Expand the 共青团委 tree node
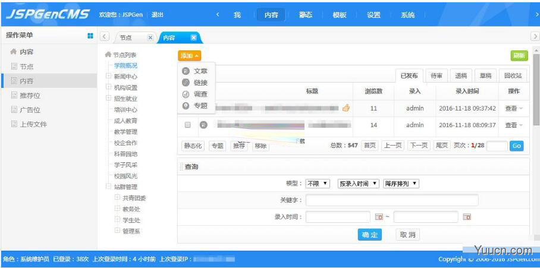Image resolution: width=540 pixels, height=268 pixels. click(x=117, y=197)
